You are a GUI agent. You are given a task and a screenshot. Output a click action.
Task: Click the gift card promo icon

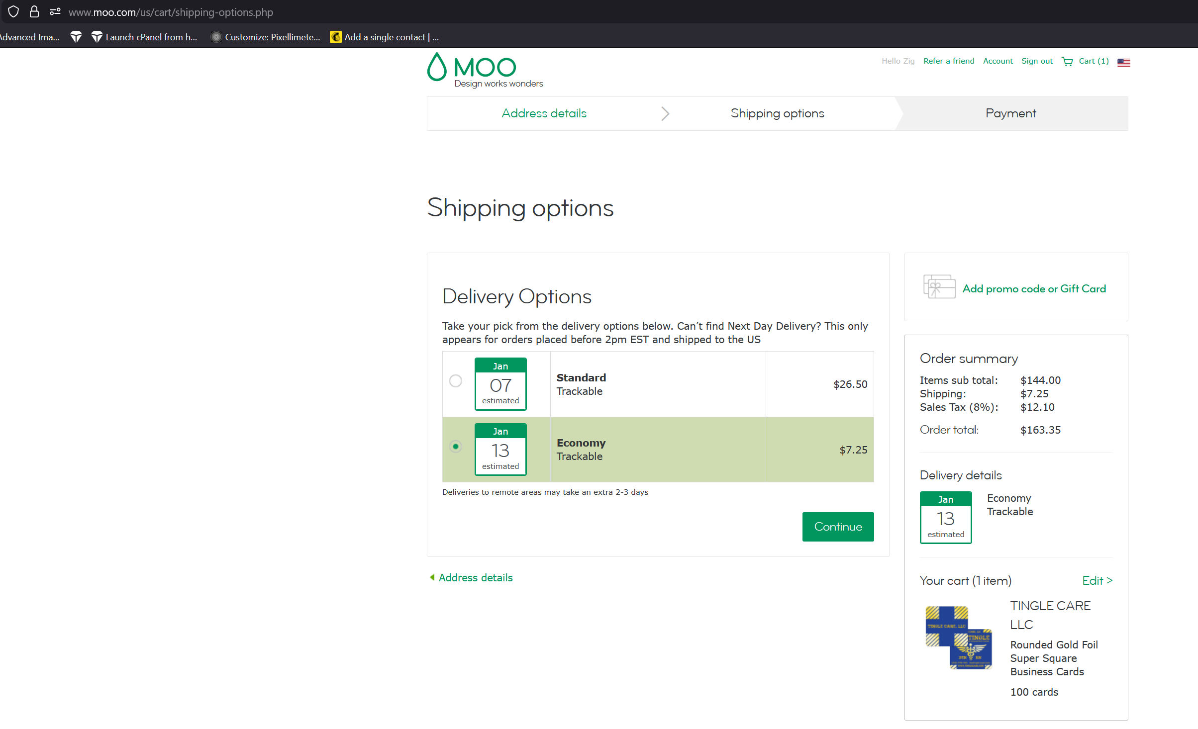[939, 286]
